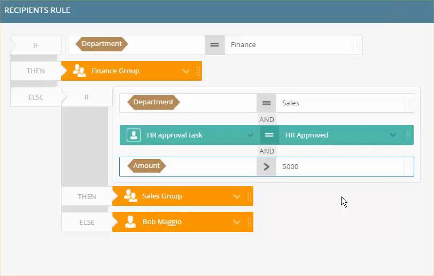Click the first AND connector label
This screenshot has height=276, width=434.
click(x=267, y=119)
